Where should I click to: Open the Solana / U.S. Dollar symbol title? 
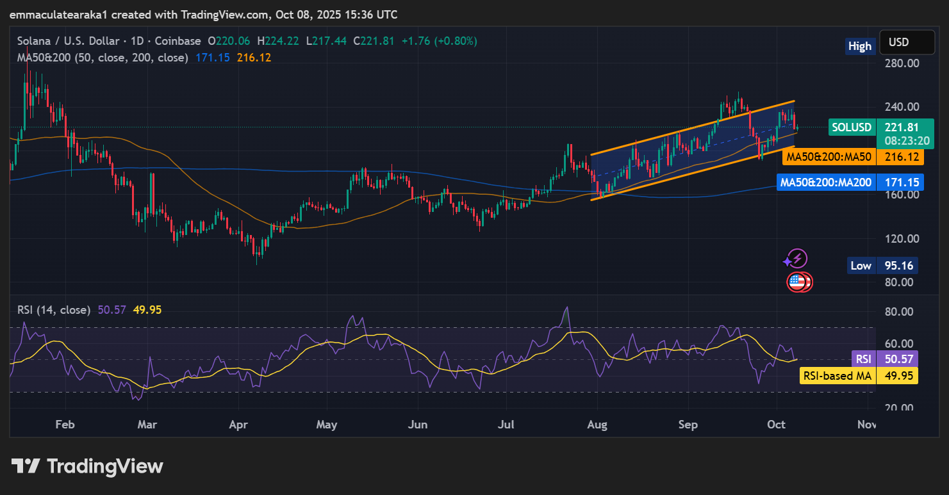click(69, 41)
